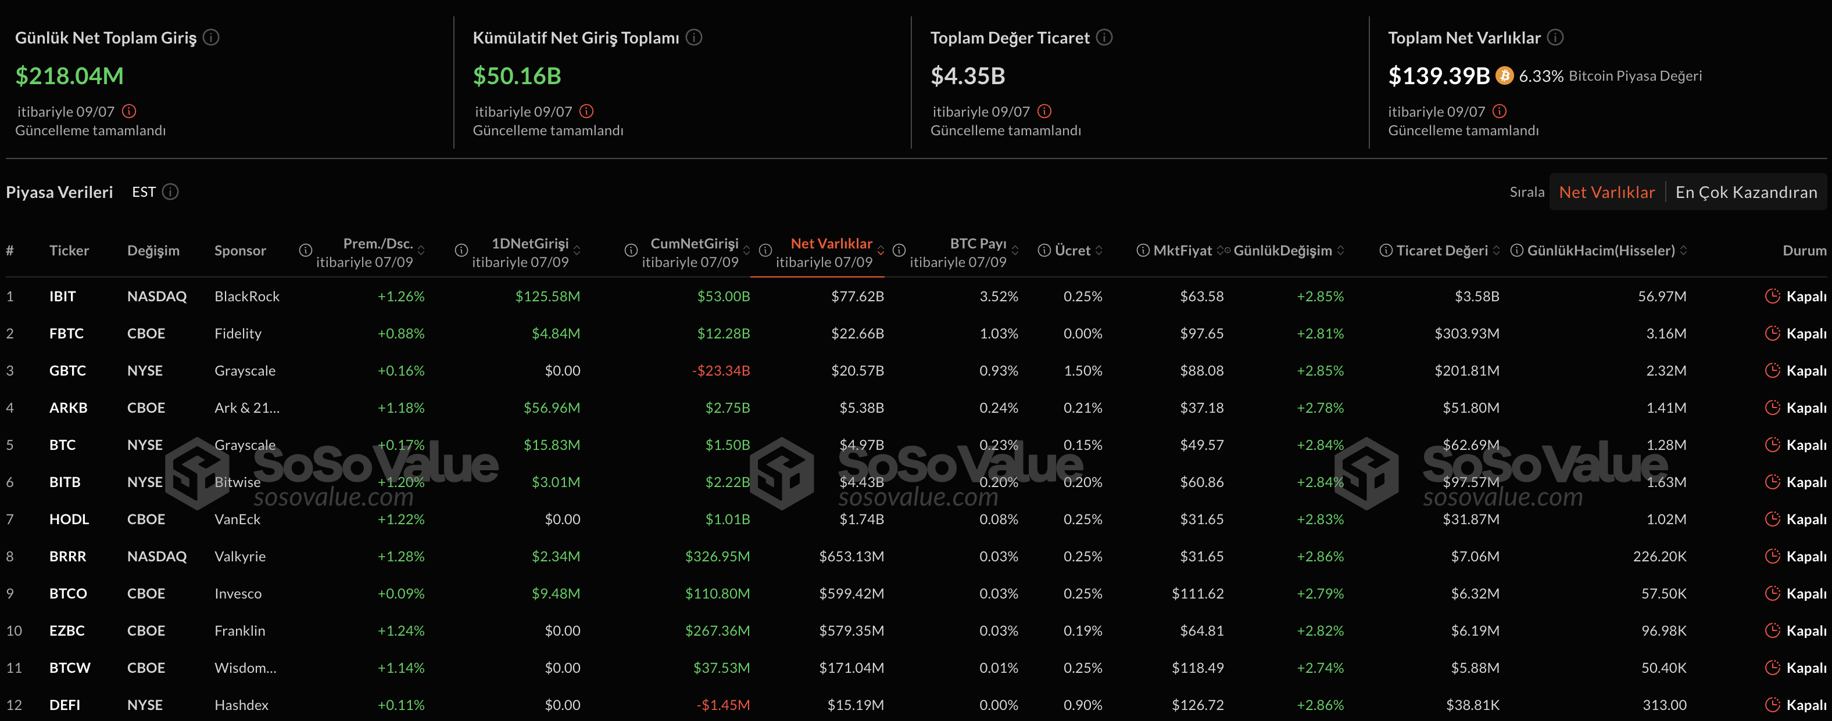Sort by Prem./Dsc. column arrows
This screenshot has height=721, width=1832.
coord(422,251)
